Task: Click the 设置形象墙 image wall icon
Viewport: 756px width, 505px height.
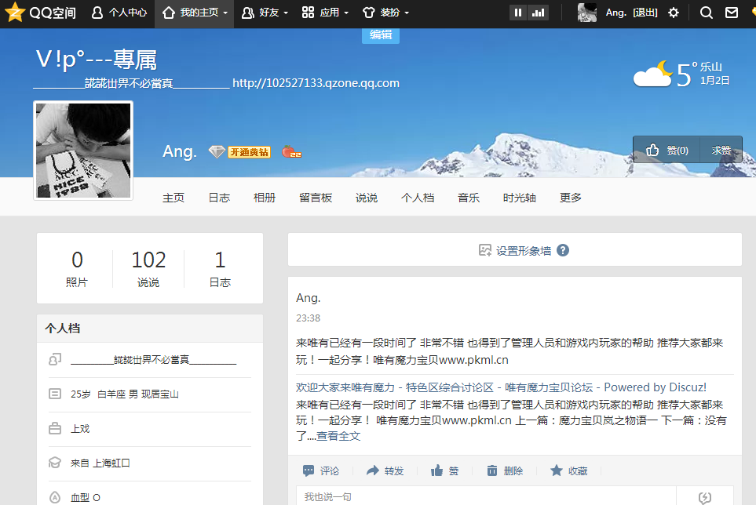Action: point(485,249)
